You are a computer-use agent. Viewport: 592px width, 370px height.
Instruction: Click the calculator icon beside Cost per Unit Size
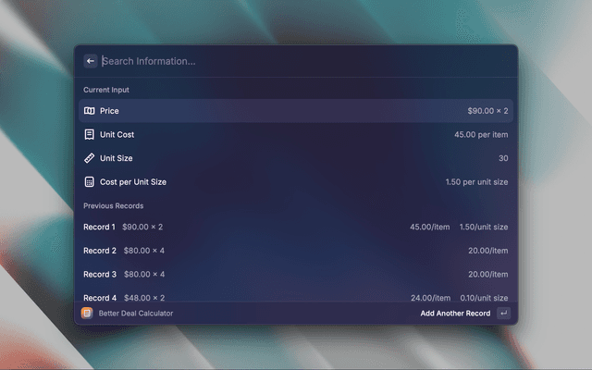point(90,182)
